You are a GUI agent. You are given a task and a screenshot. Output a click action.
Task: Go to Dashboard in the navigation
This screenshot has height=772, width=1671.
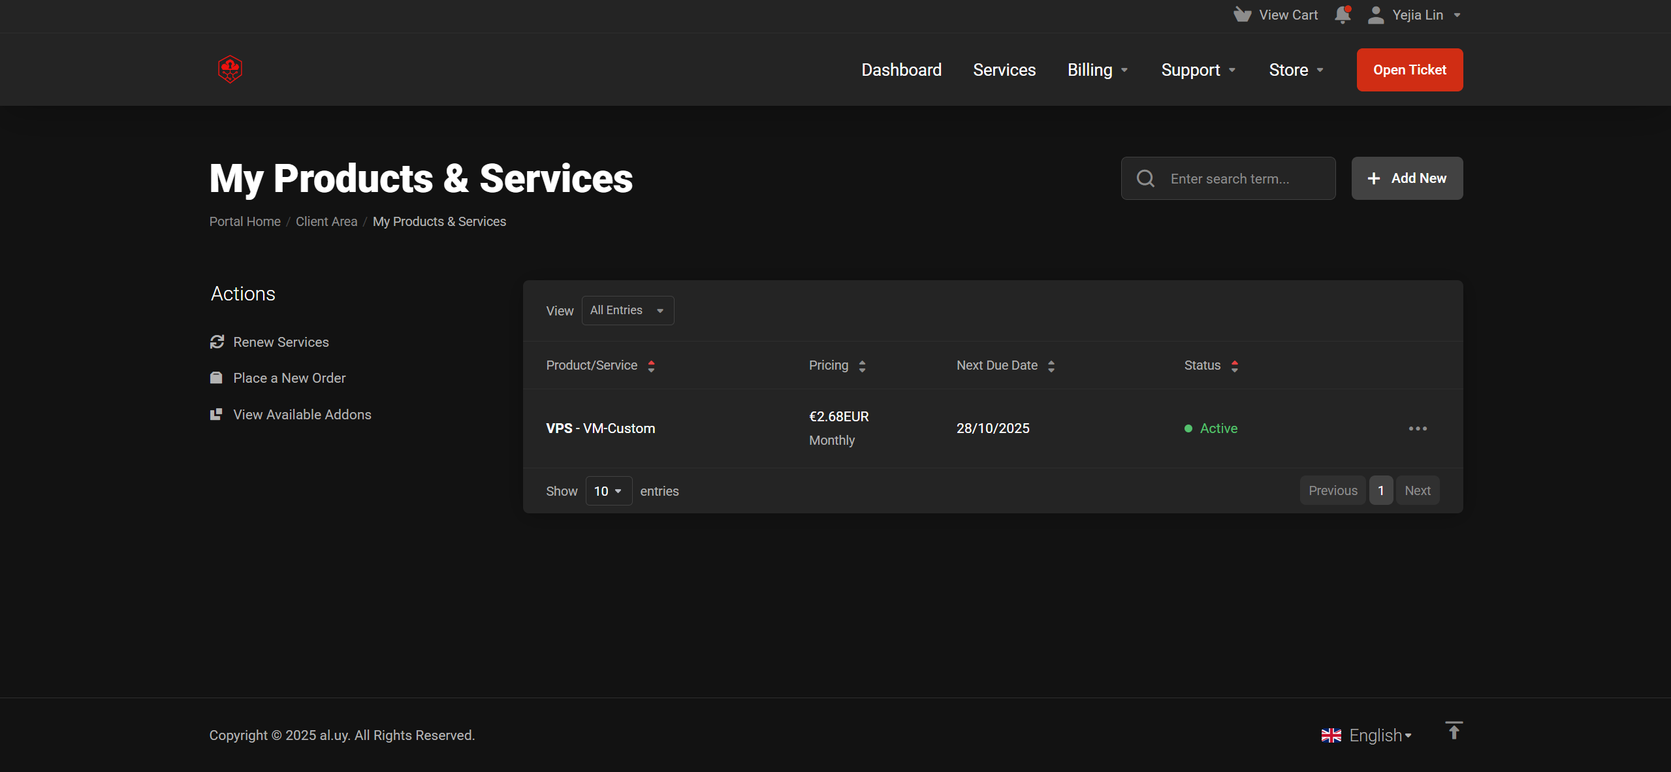coord(901,69)
